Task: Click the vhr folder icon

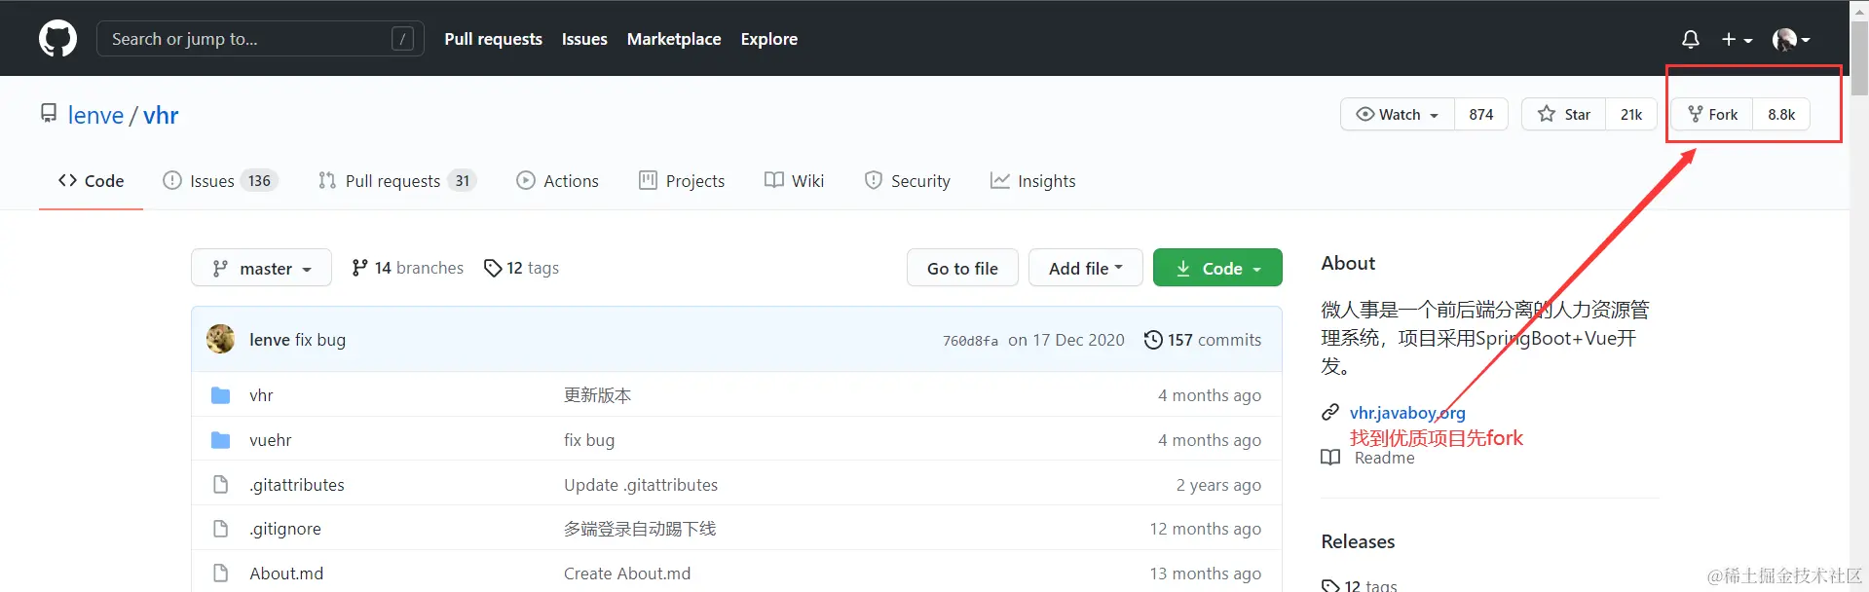Action: point(221,395)
